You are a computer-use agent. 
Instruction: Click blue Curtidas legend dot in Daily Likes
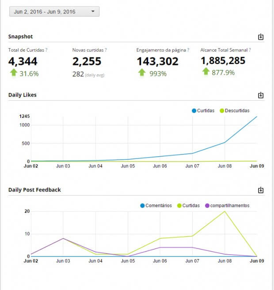(194, 111)
